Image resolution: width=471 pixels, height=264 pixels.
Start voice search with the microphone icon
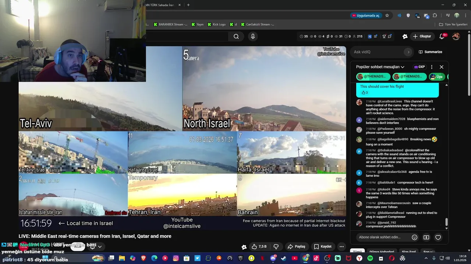(x=253, y=36)
